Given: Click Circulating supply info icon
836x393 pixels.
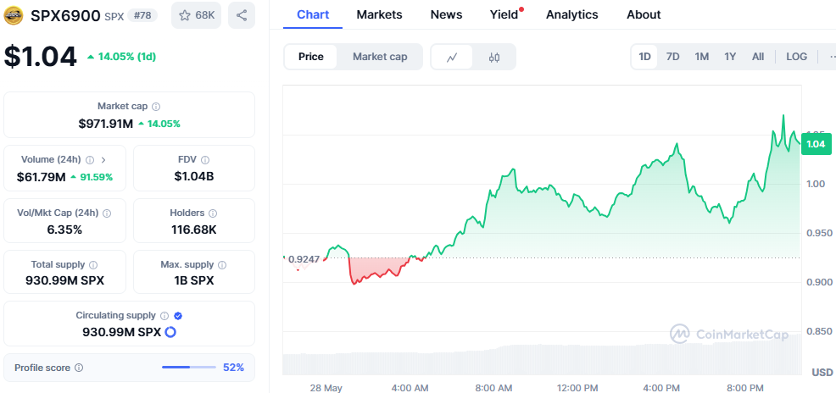Looking at the screenshot, I should (164, 316).
